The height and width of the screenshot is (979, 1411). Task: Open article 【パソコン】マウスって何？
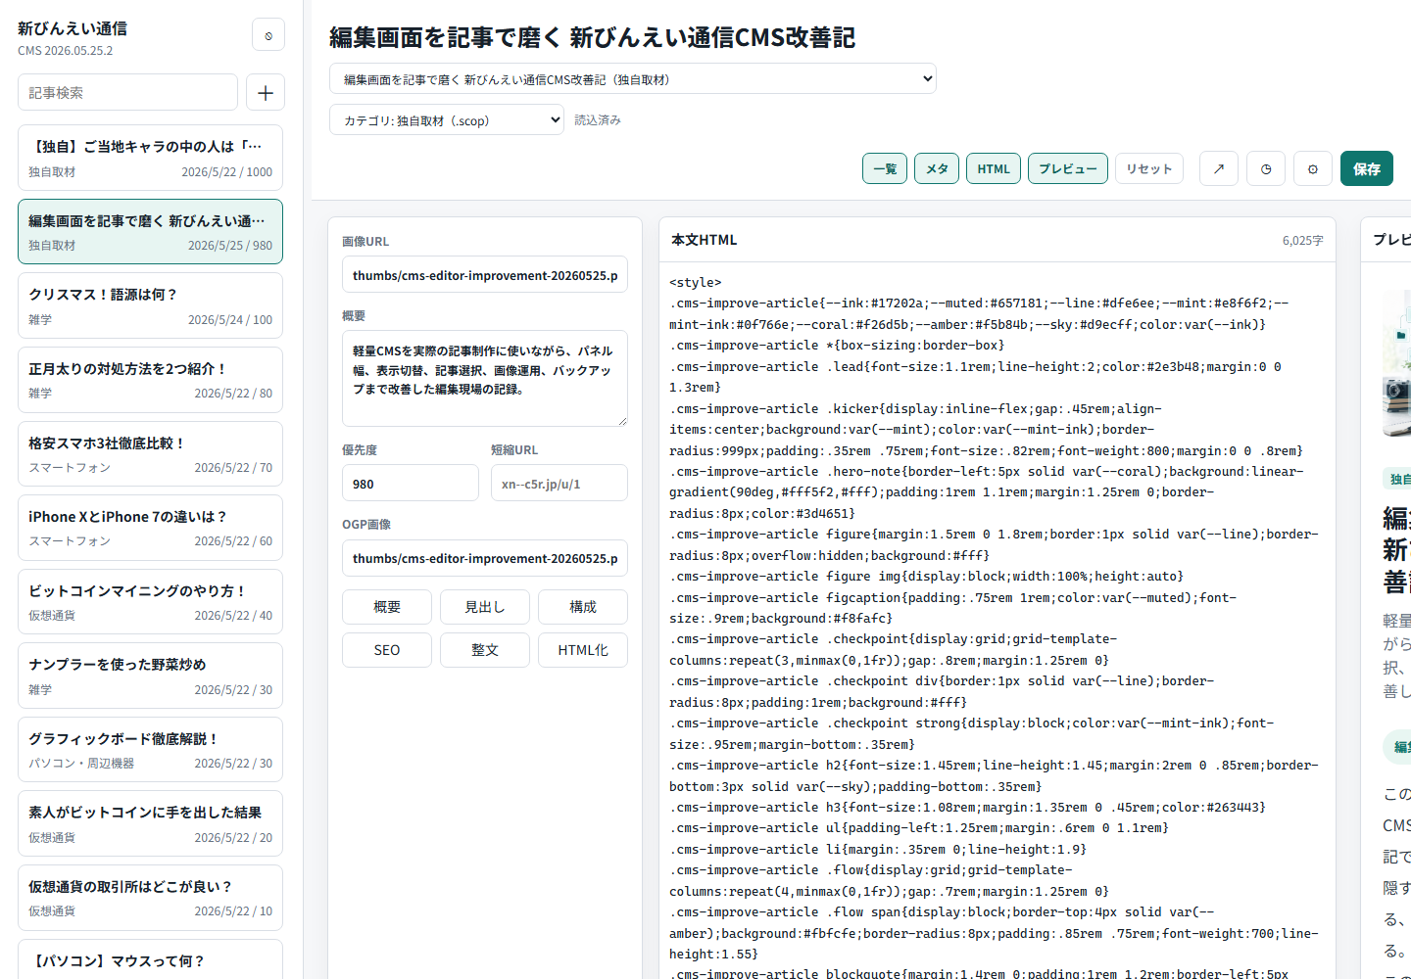click(x=151, y=959)
